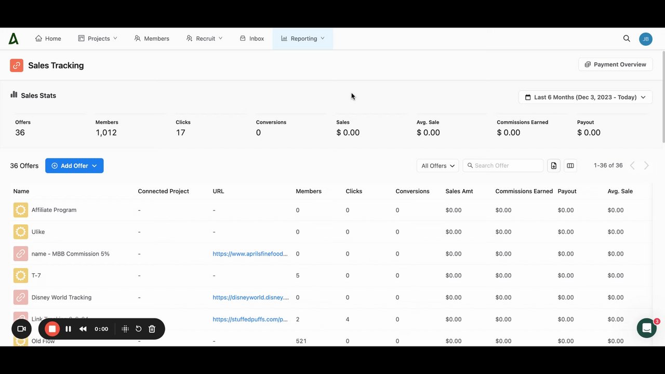
Task: Click the Sales Tracking link icon
Action: tap(17, 65)
